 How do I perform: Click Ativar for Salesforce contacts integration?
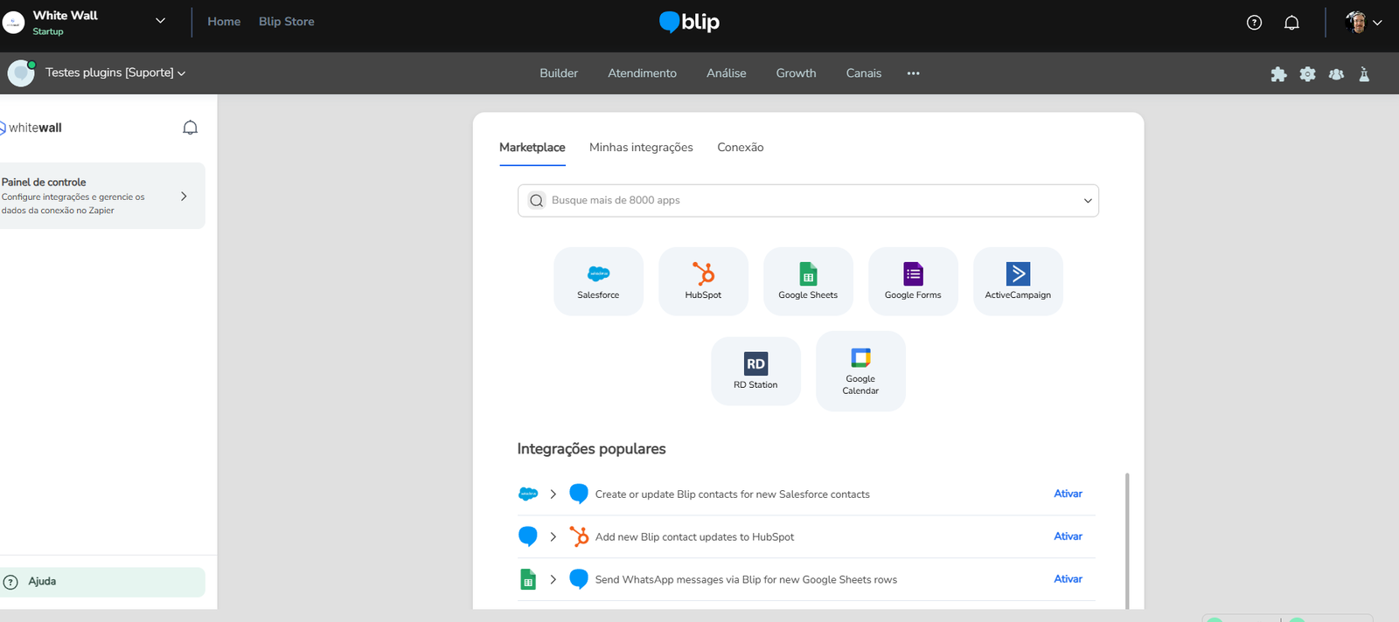[x=1068, y=494]
